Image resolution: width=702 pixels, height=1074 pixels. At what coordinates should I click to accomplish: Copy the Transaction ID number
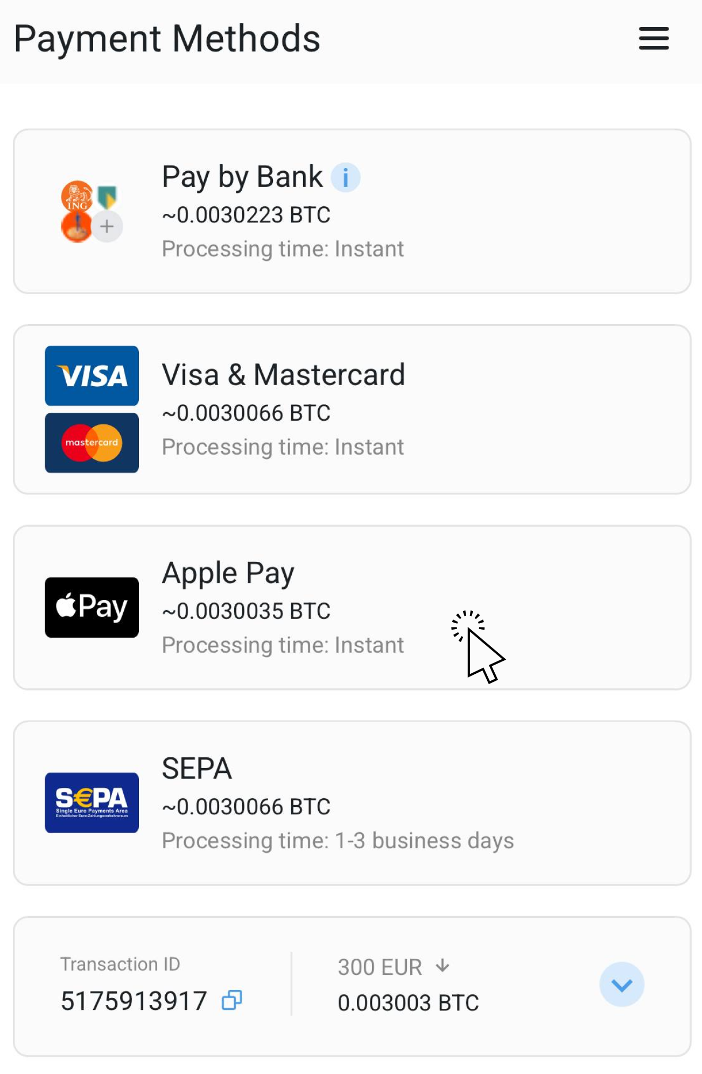coord(232,1000)
